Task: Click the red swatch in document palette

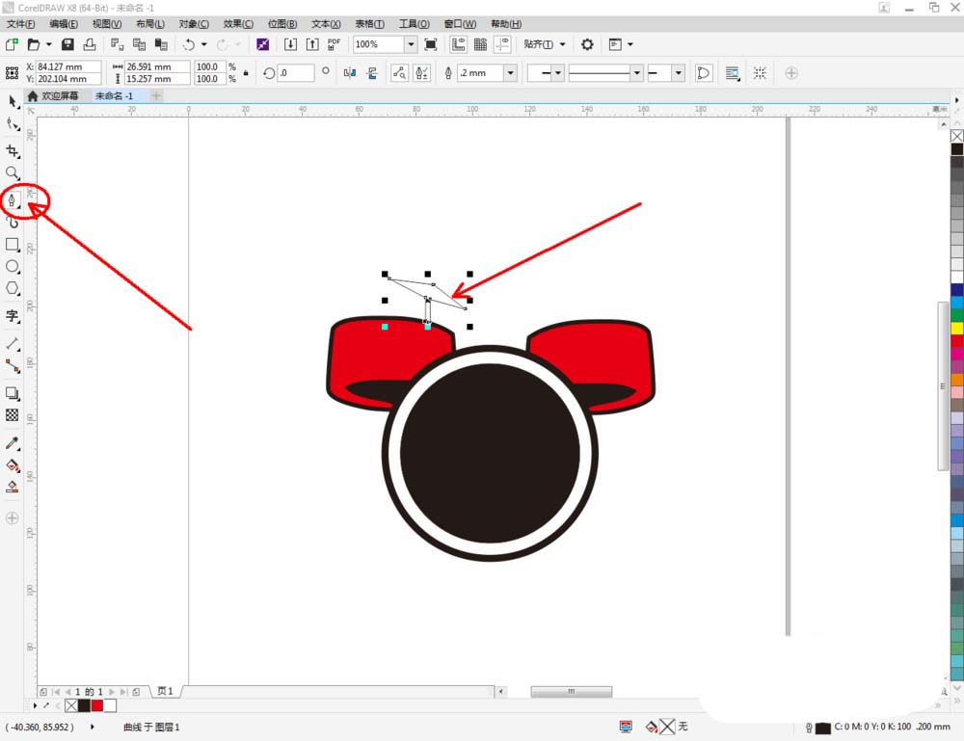Action: (97, 705)
